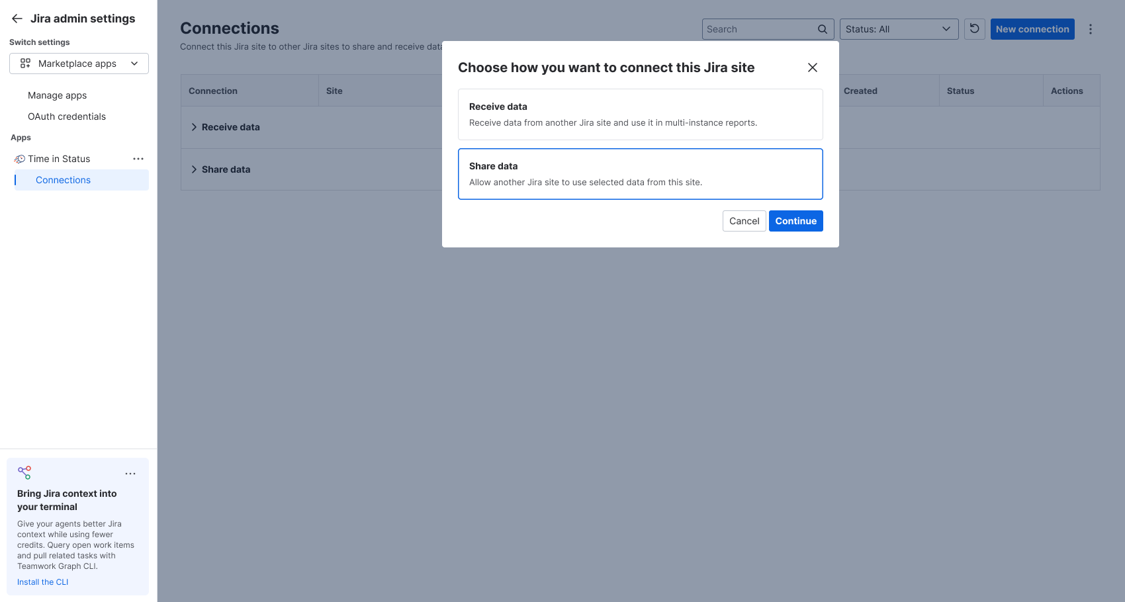Click the magnifier icon in Search box
This screenshot has height=602, width=1125.
point(823,29)
